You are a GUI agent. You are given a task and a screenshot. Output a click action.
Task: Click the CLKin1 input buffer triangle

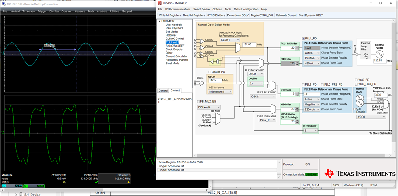coord(203,47)
